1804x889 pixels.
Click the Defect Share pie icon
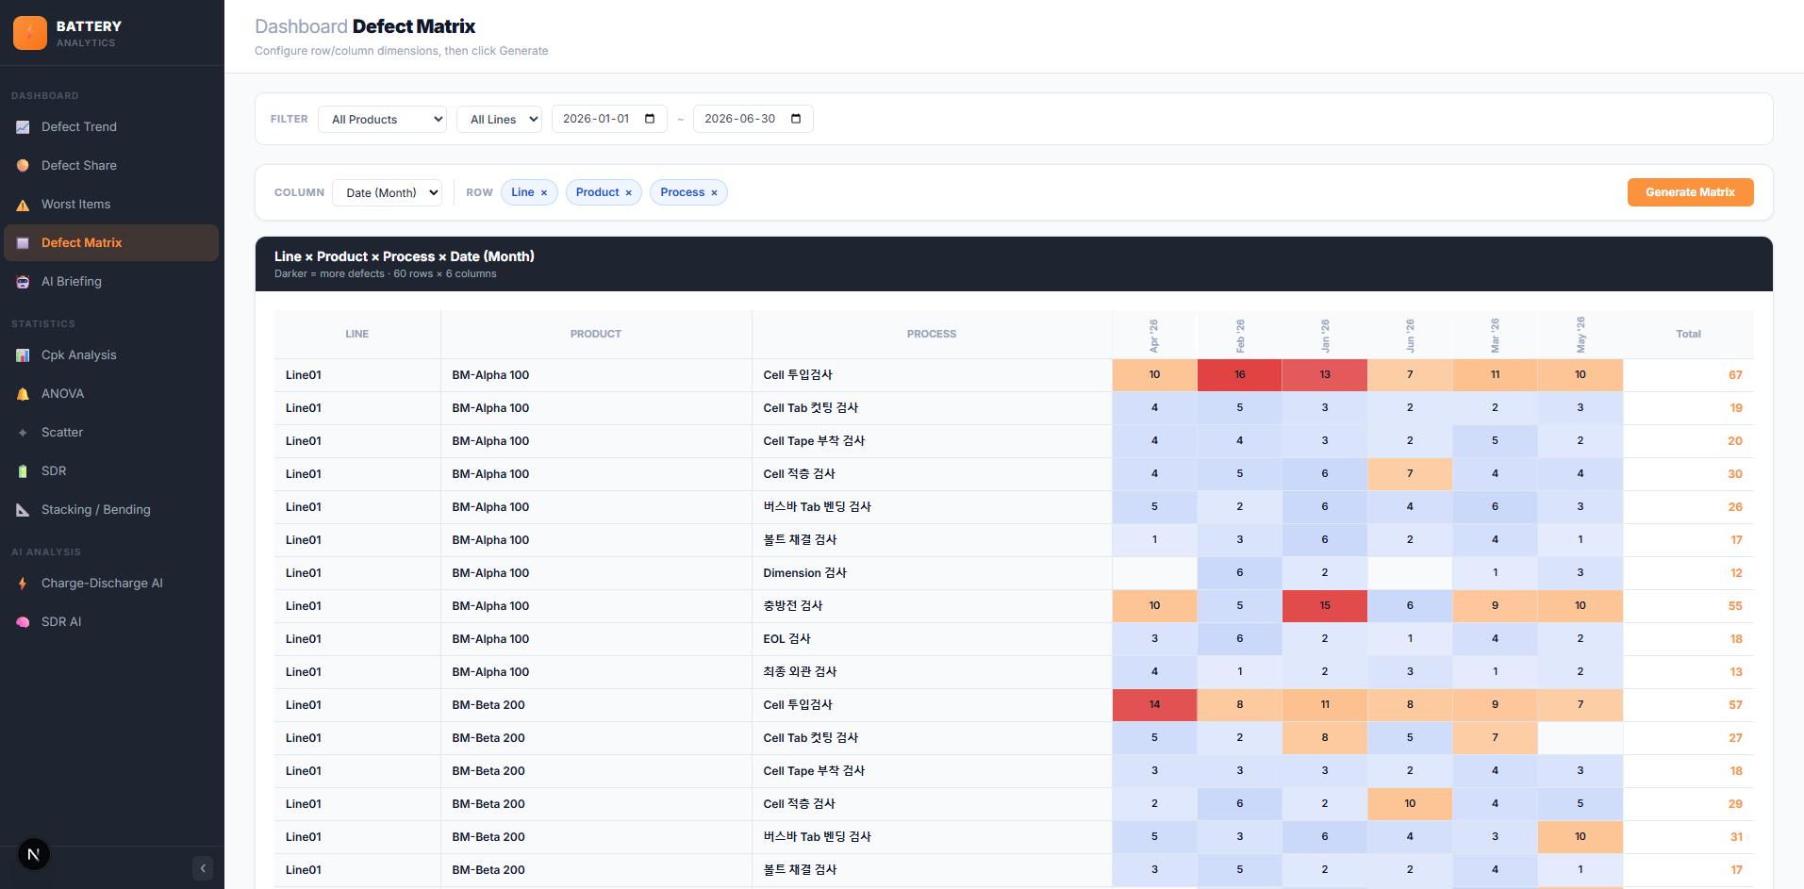point(23,166)
